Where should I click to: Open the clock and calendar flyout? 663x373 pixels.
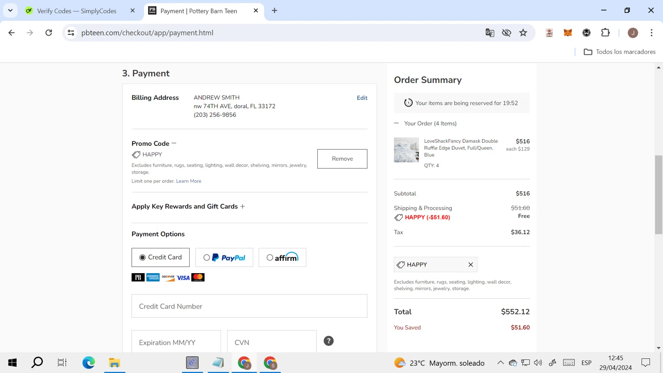616,363
